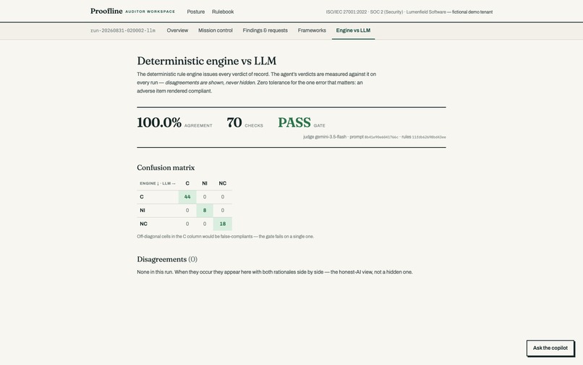Screen dimensions: 583x365
Task: Click the Disagreements (0) heading
Action: pos(167,259)
